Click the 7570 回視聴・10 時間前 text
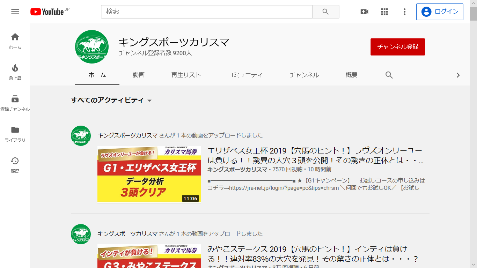Image resolution: width=477 pixels, height=268 pixels. [x=302, y=170]
